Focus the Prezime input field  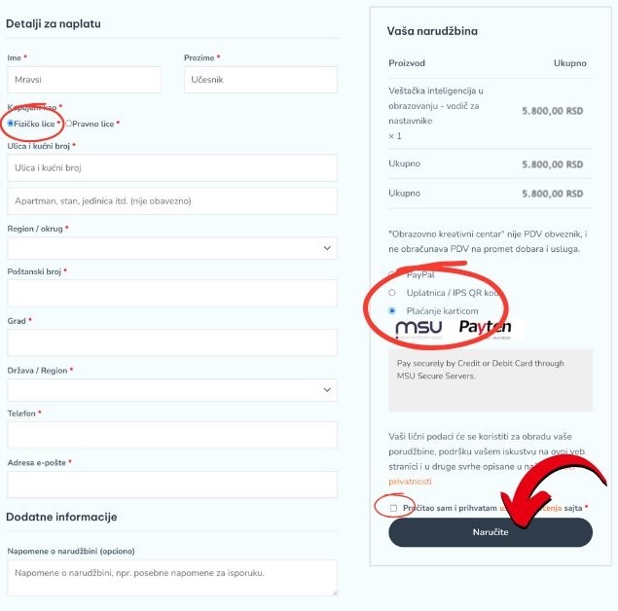coord(260,80)
